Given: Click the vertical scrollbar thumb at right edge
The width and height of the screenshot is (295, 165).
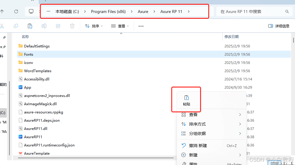Looking at the screenshot, I should click(x=294, y=40).
